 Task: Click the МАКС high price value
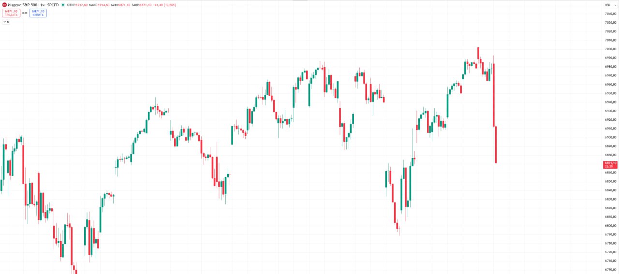pos(103,5)
